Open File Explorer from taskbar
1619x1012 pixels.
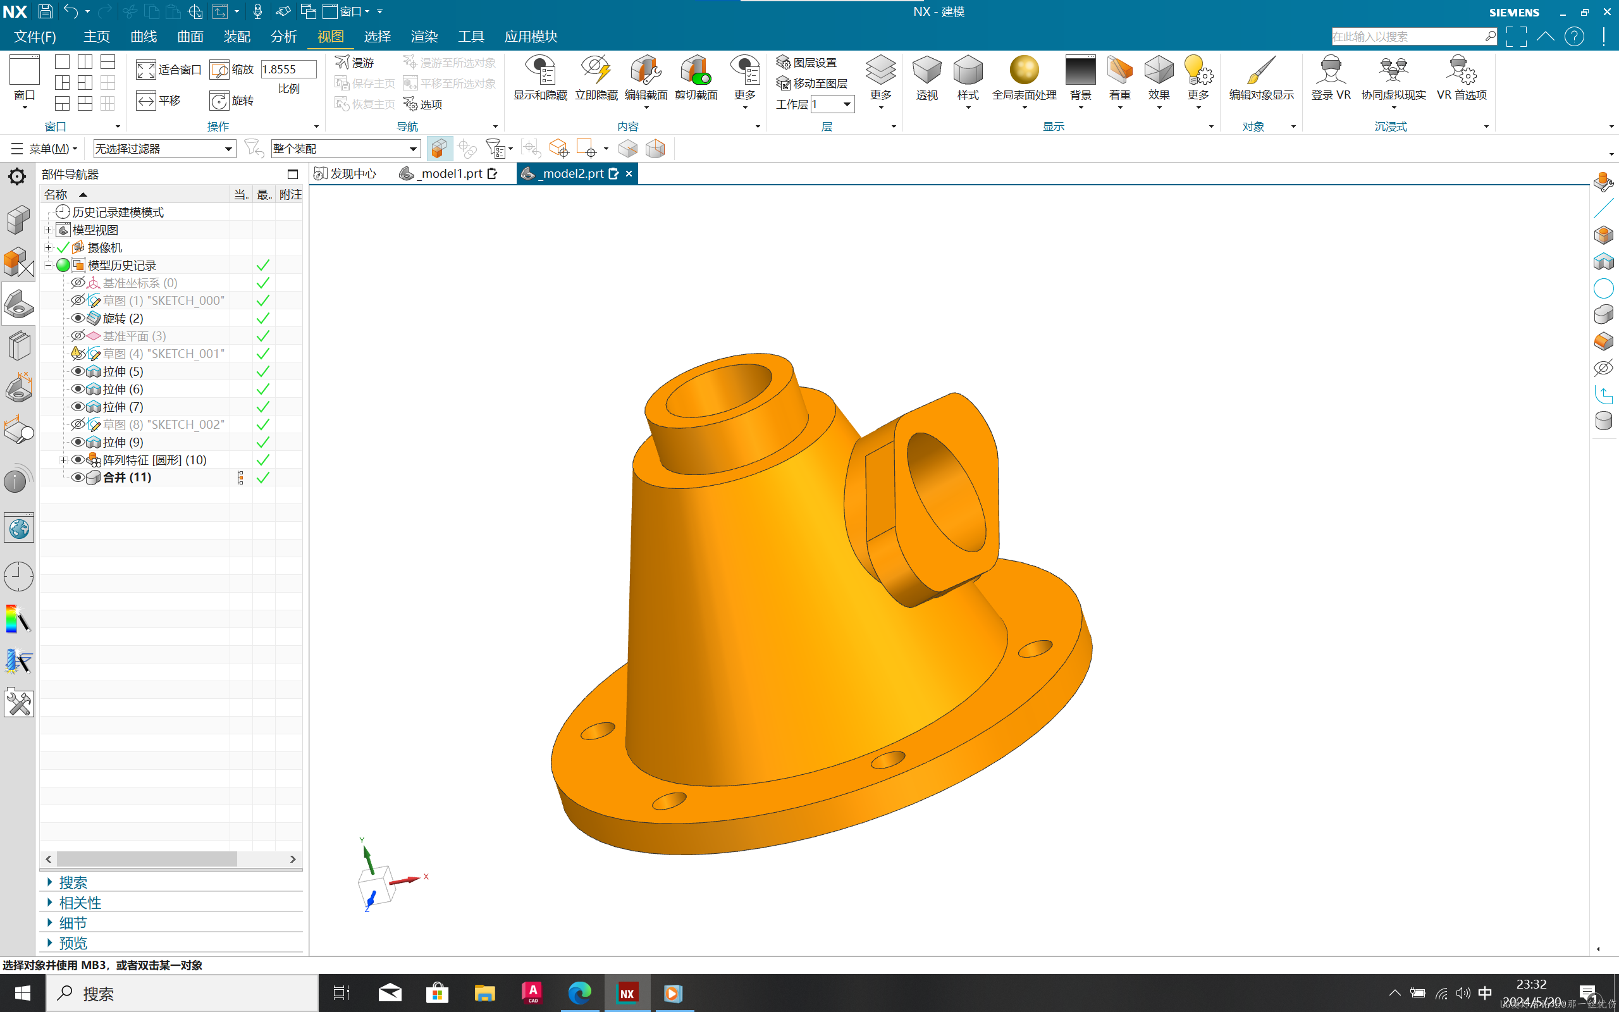point(484,993)
